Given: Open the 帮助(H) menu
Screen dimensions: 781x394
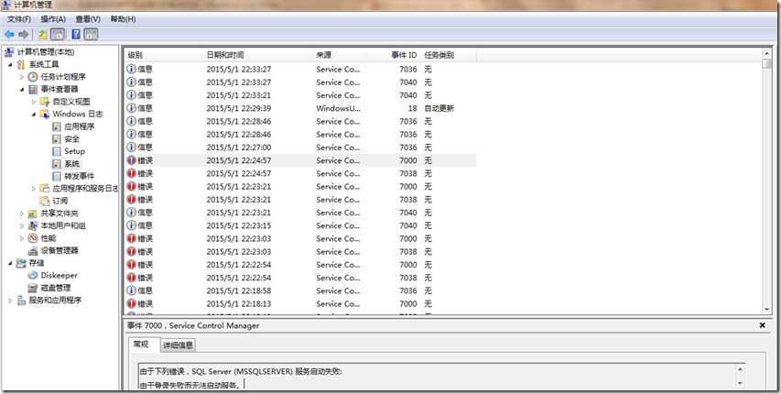Looking at the screenshot, I should coord(123,19).
